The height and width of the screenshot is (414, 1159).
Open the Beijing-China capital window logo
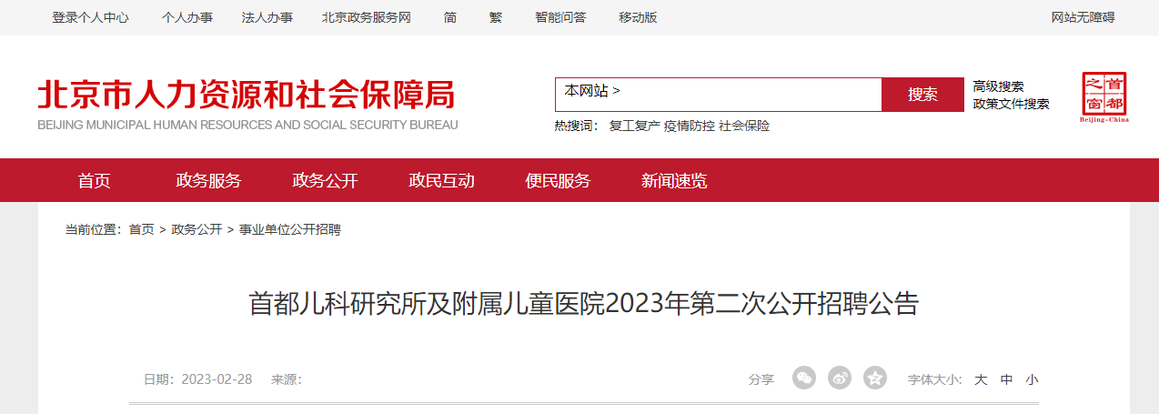click(x=1104, y=97)
